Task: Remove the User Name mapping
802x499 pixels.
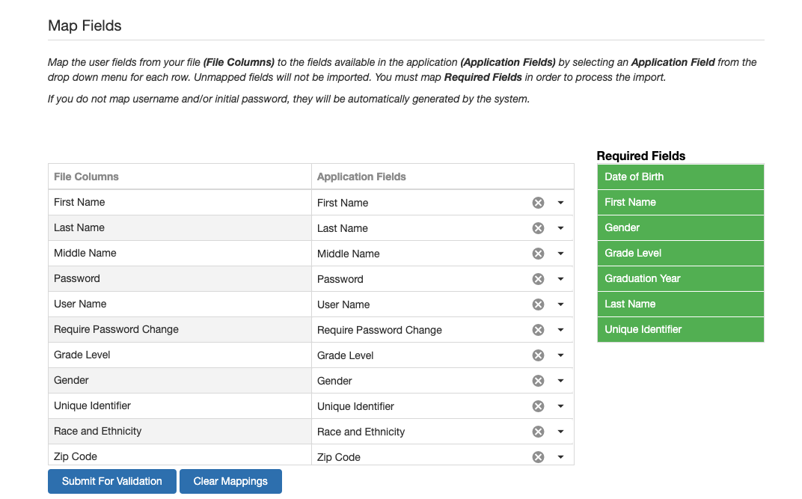Action: point(538,304)
